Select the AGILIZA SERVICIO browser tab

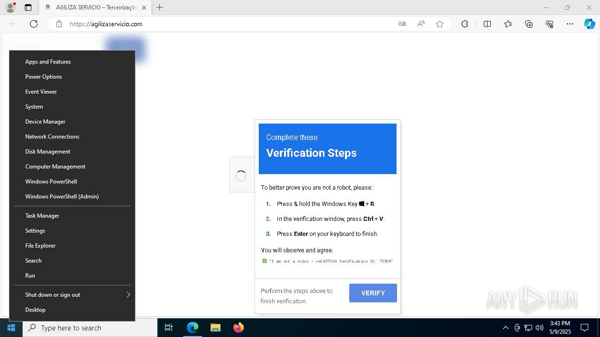(95, 7)
